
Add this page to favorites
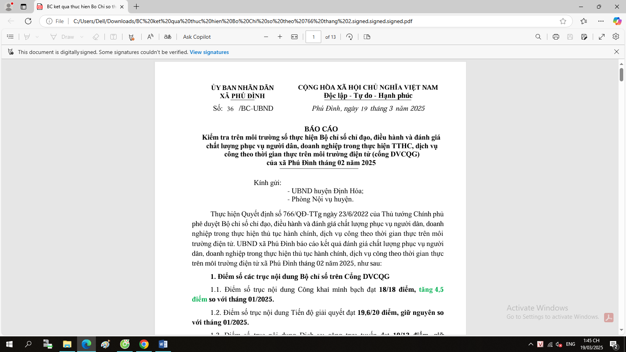tap(563, 21)
